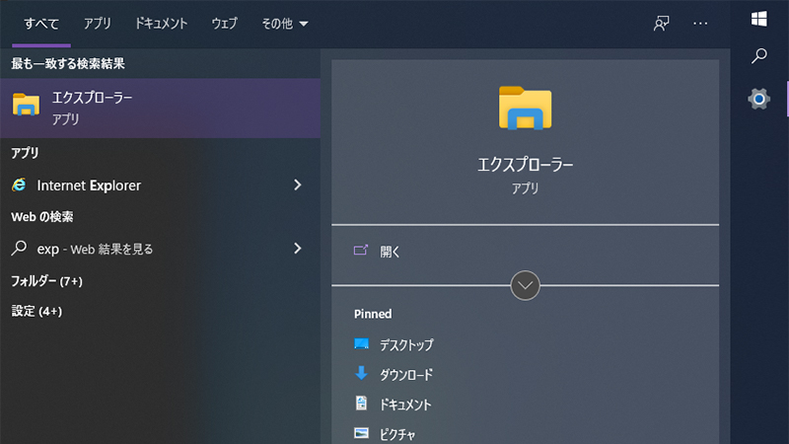The height and width of the screenshot is (444, 789).
Task: Click the magnifier search icon on right
Action: [758, 55]
